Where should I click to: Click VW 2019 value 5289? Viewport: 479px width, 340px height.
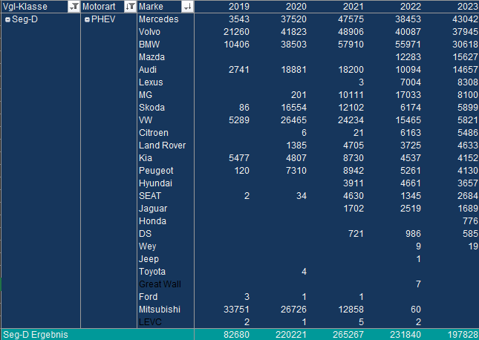pyautogui.click(x=239, y=120)
